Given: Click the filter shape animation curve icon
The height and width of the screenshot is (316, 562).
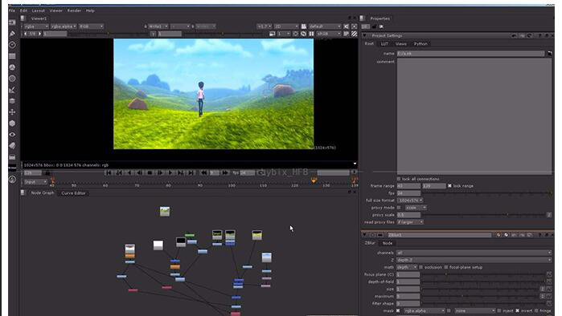Looking at the screenshot, I should pyautogui.click(x=549, y=303).
